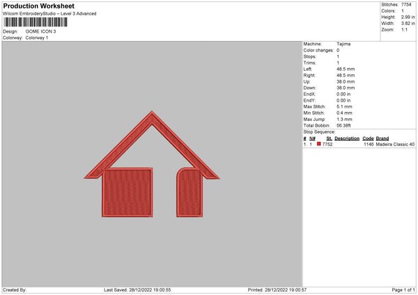Click the Zoom value '1:1'
The height and width of the screenshot is (295, 418).
(x=404, y=29)
